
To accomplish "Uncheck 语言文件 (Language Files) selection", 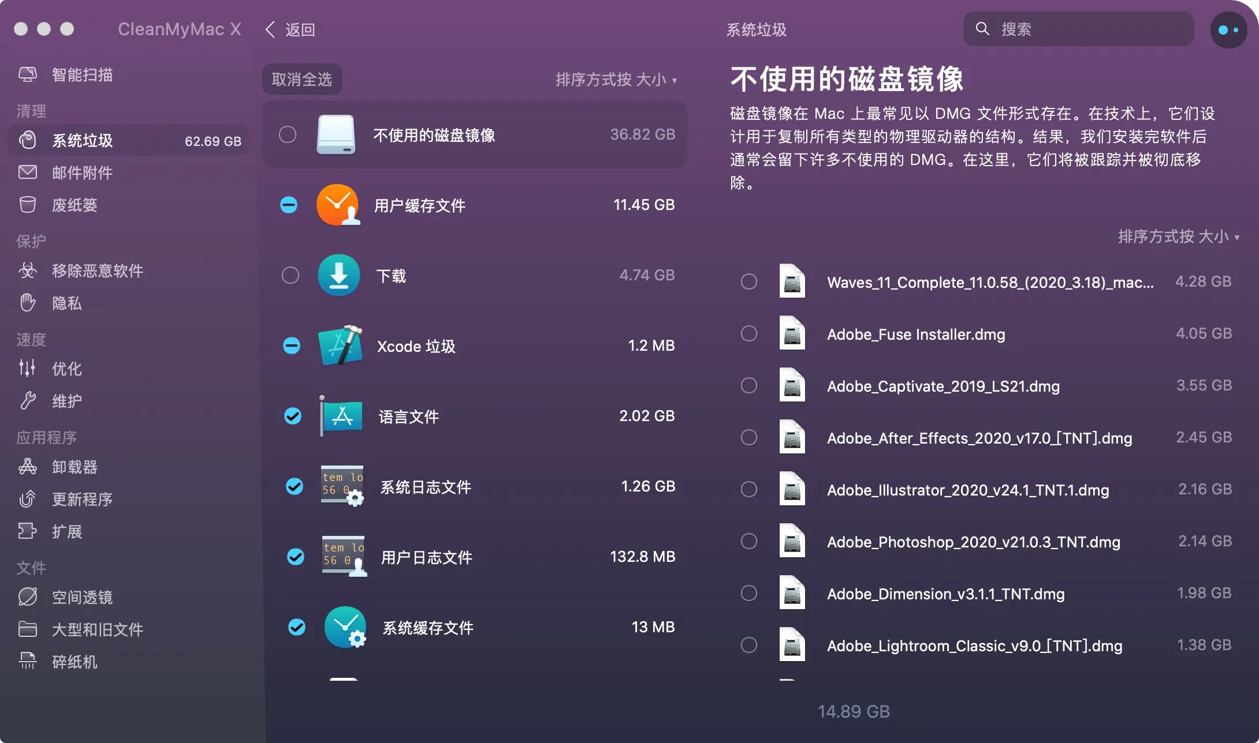I will pyautogui.click(x=293, y=416).
